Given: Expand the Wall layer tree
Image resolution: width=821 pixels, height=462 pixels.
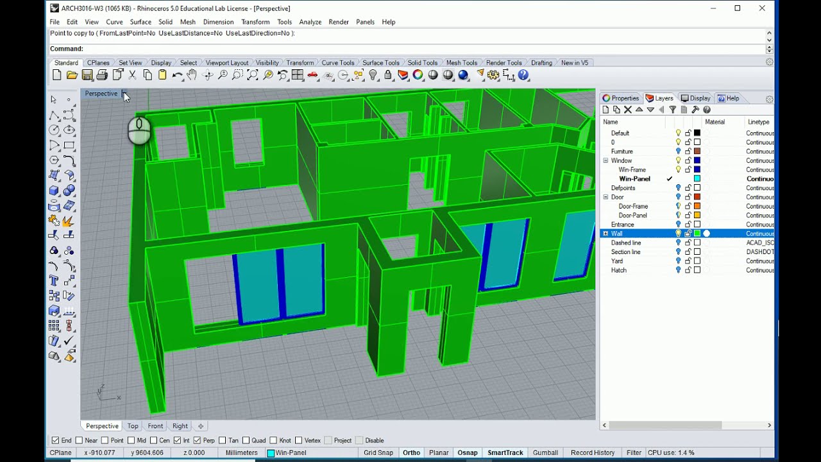Looking at the screenshot, I should (x=605, y=234).
